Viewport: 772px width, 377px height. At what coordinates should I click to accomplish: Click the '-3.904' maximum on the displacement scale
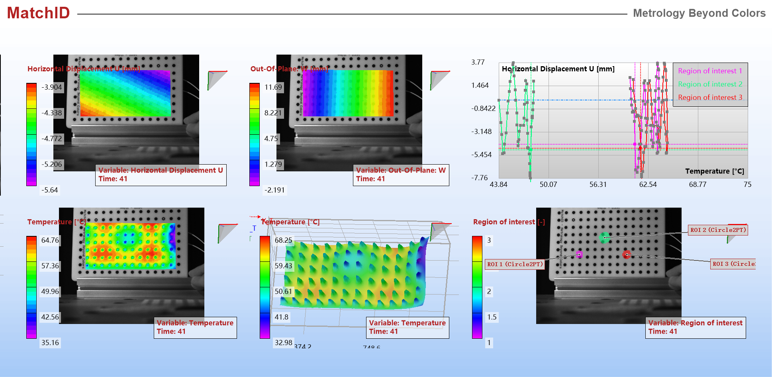52,87
